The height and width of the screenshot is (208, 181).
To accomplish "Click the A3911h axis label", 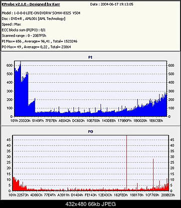I will coord(63,195).
